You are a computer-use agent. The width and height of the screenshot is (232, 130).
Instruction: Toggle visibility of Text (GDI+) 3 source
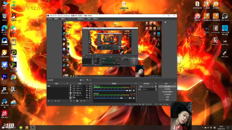[x=87, y=91]
